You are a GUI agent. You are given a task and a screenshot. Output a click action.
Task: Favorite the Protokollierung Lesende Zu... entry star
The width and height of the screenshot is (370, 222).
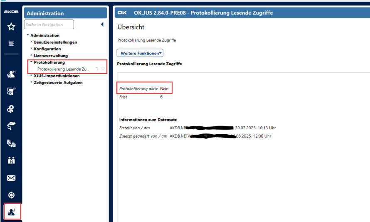tap(103, 69)
